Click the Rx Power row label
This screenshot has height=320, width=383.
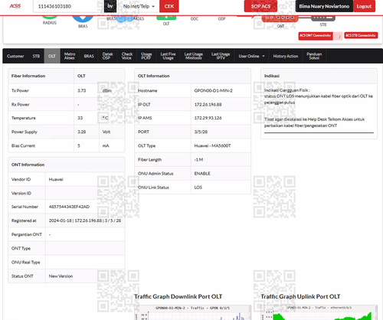(x=21, y=104)
